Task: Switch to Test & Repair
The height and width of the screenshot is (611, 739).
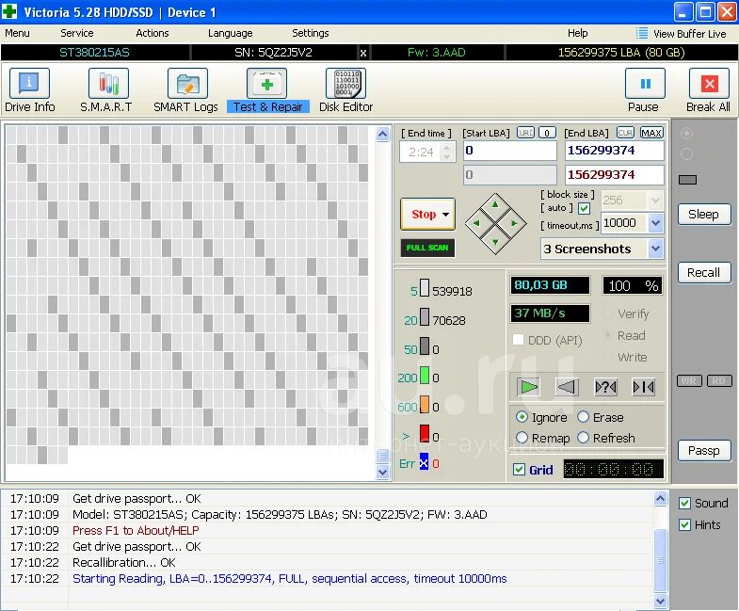Action: pyautogui.click(x=267, y=90)
